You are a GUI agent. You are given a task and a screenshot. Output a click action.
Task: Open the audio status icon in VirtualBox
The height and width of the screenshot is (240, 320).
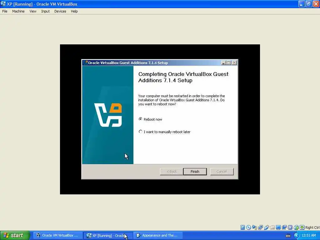pyautogui.click(x=254, y=227)
